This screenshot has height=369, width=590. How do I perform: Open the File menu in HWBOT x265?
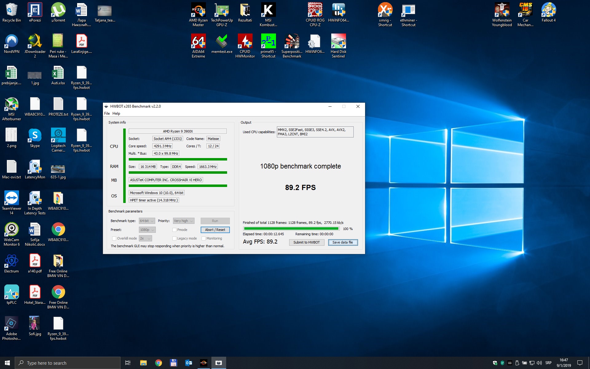(107, 113)
